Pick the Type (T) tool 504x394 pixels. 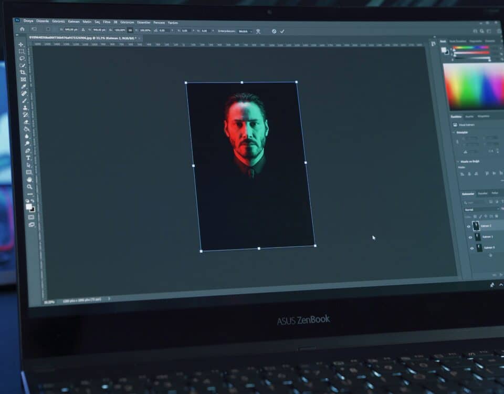click(28, 158)
